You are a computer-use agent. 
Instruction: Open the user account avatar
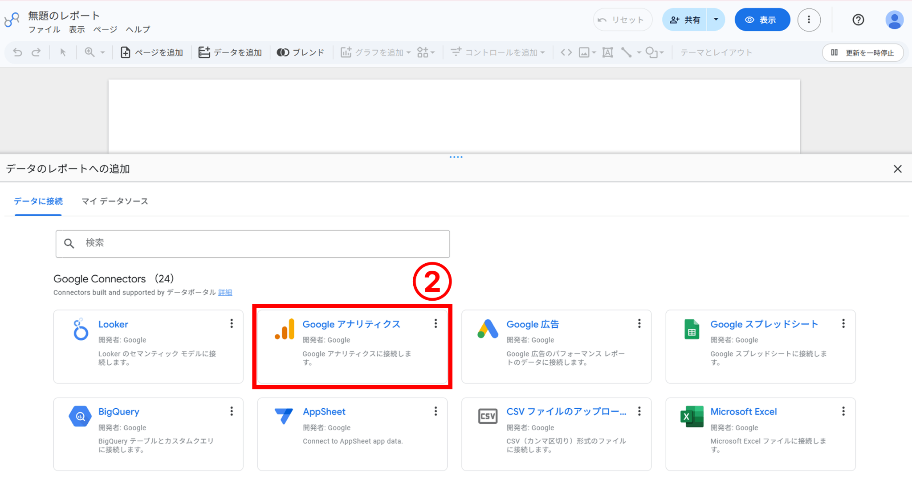tap(894, 20)
